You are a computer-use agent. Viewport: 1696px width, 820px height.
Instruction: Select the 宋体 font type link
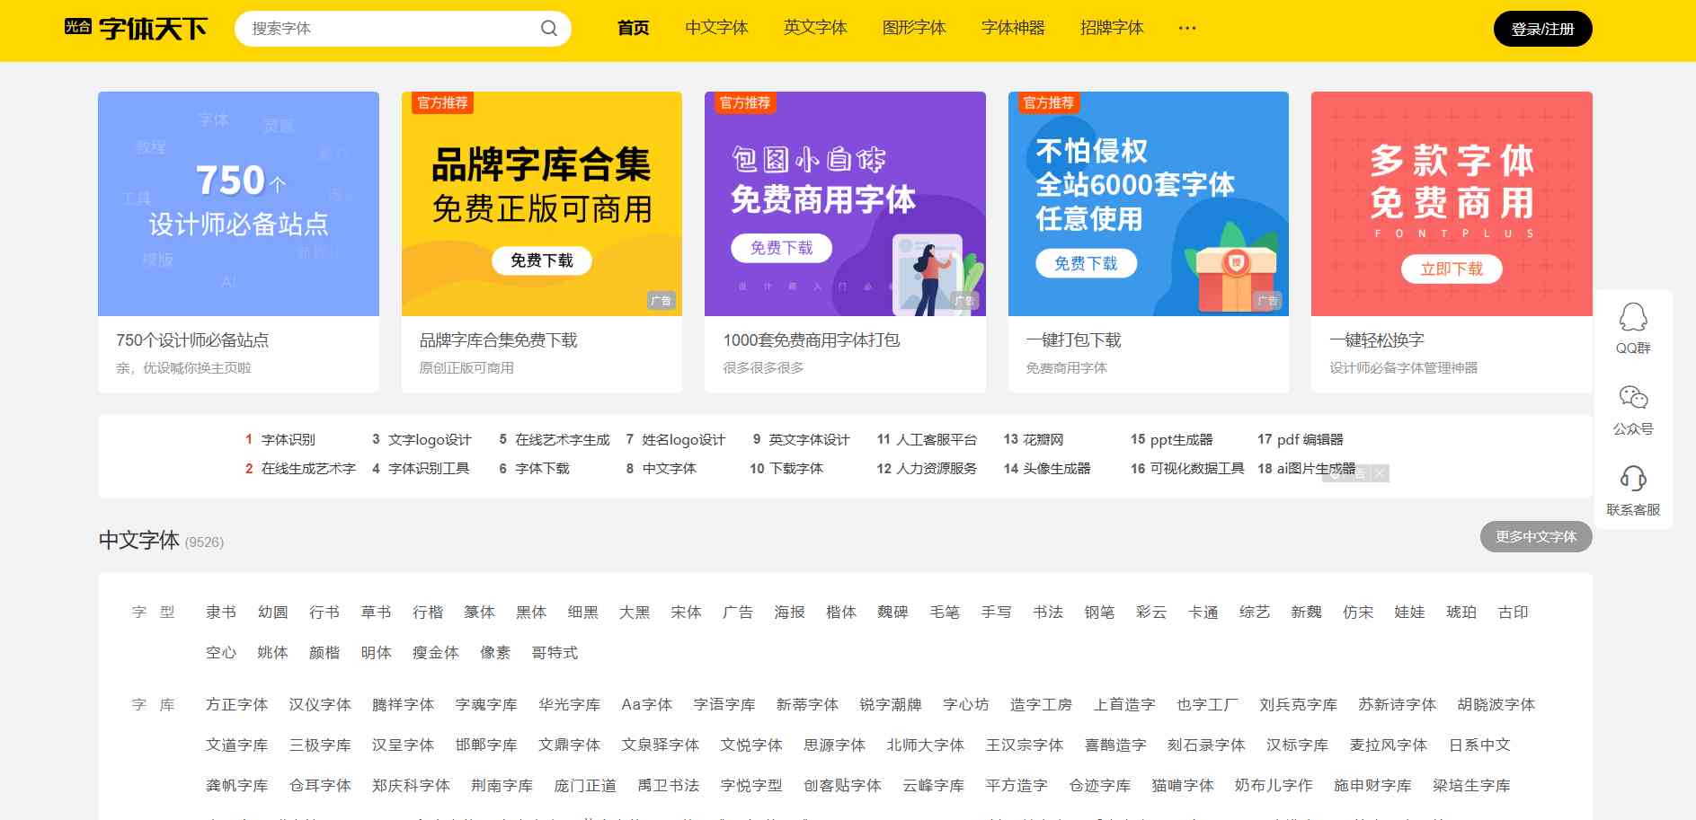685,612
